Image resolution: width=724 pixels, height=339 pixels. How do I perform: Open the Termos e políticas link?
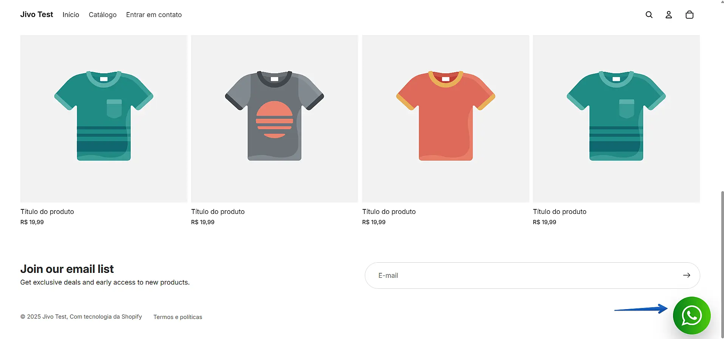point(178,317)
